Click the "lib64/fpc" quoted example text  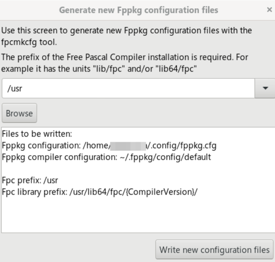(x=176, y=69)
